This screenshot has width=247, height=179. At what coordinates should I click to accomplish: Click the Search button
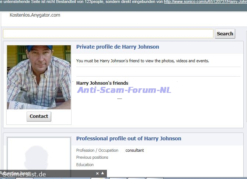point(225,34)
